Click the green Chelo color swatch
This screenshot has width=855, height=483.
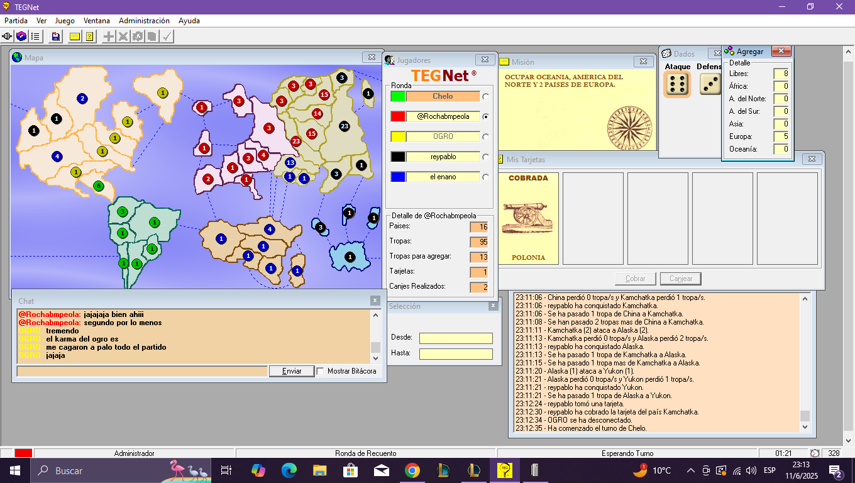pyautogui.click(x=398, y=96)
